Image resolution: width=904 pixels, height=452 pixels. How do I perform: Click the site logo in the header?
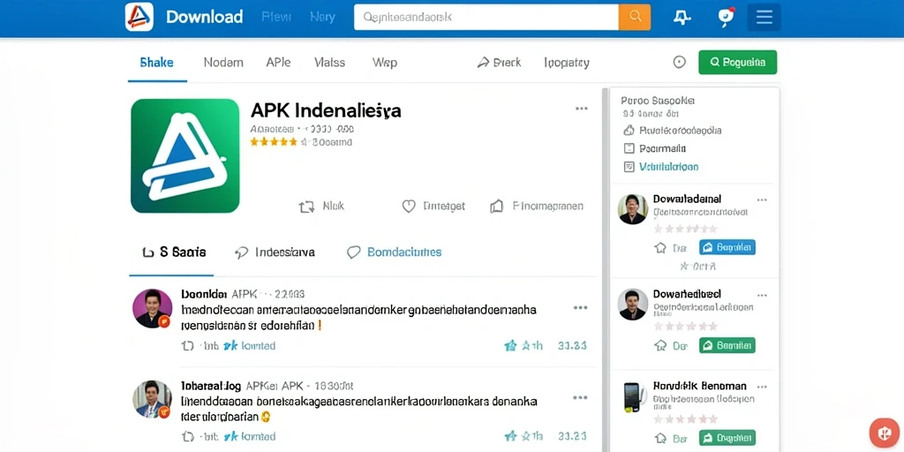[139, 17]
